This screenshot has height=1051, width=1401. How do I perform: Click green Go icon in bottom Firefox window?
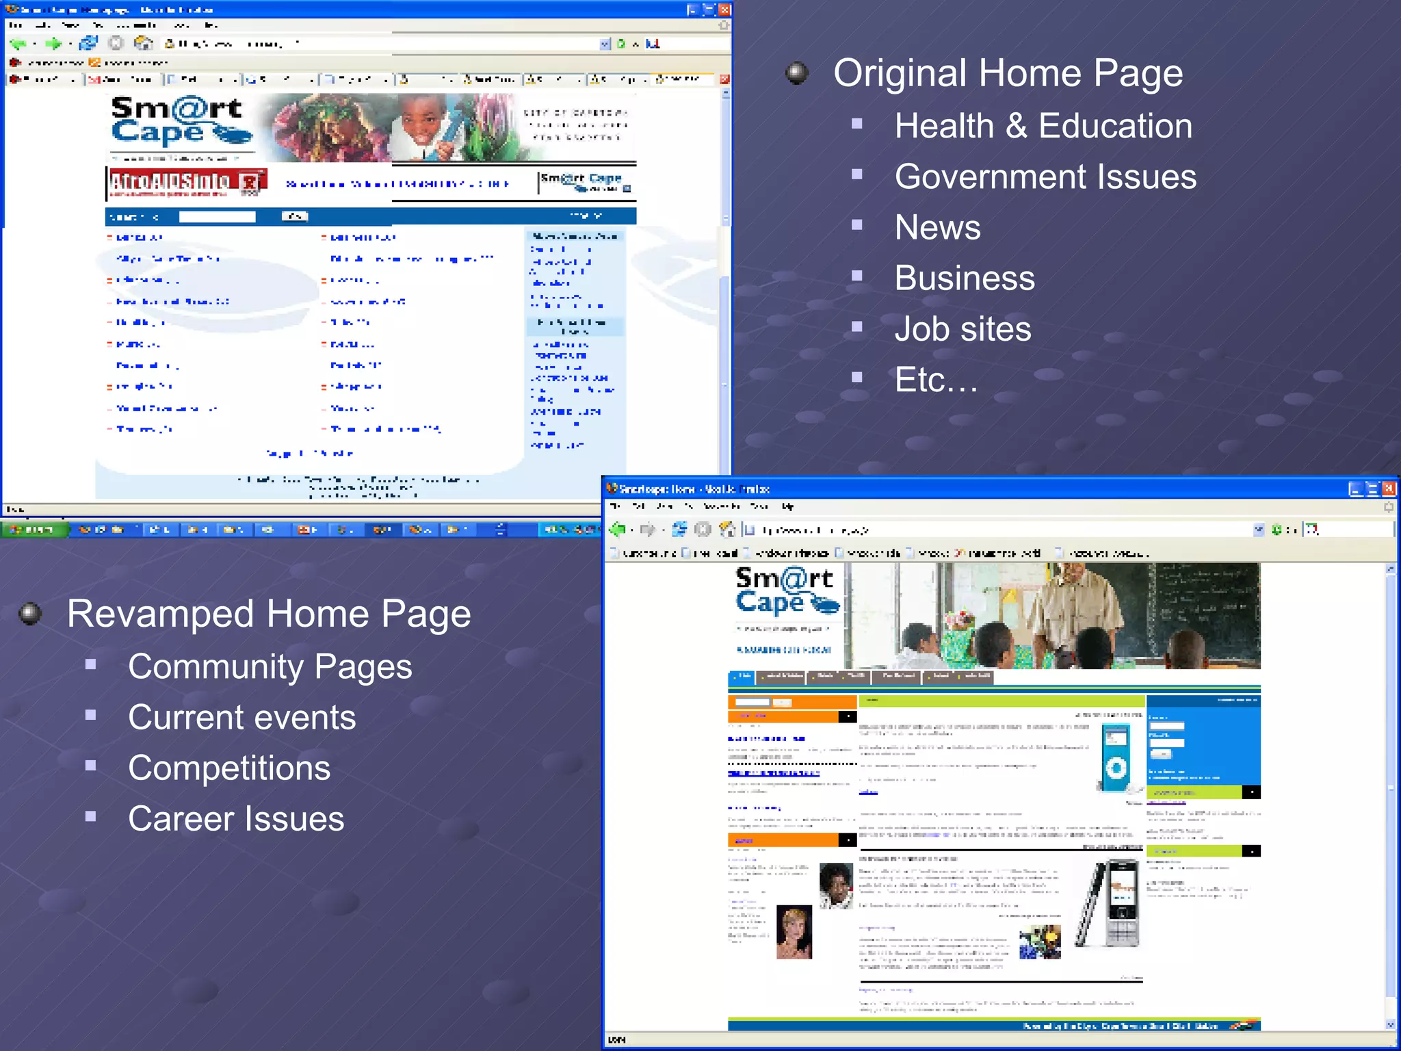pos(1276,530)
